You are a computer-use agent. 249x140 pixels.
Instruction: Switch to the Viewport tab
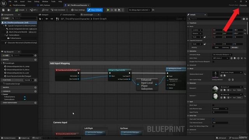45,15
